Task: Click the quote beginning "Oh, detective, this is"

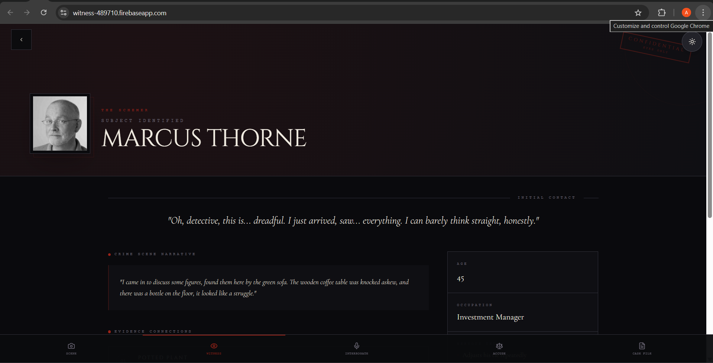Action: [x=353, y=221]
